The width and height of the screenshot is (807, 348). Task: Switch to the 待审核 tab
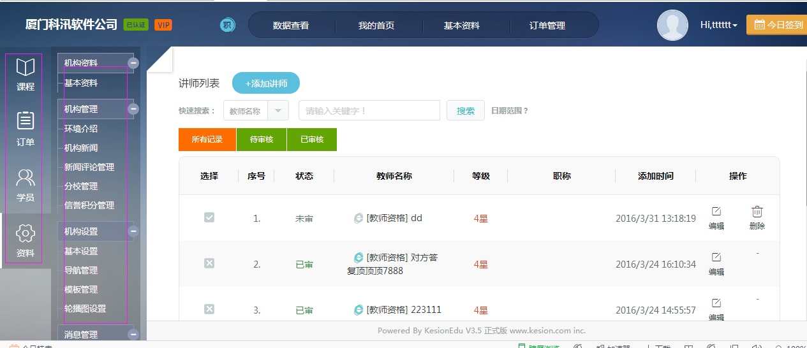[262, 140]
